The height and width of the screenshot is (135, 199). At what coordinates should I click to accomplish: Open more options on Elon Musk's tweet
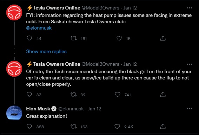coord(190,109)
